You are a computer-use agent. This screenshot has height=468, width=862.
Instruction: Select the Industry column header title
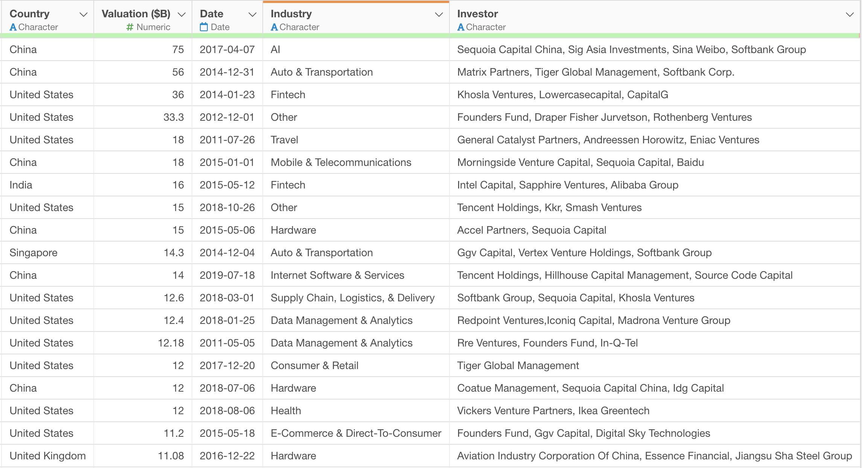291,14
